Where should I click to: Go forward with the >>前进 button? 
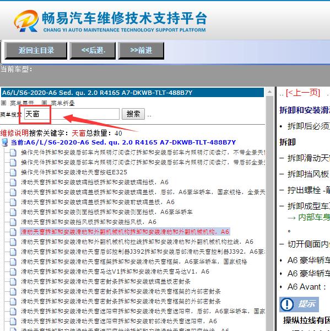(x=141, y=51)
